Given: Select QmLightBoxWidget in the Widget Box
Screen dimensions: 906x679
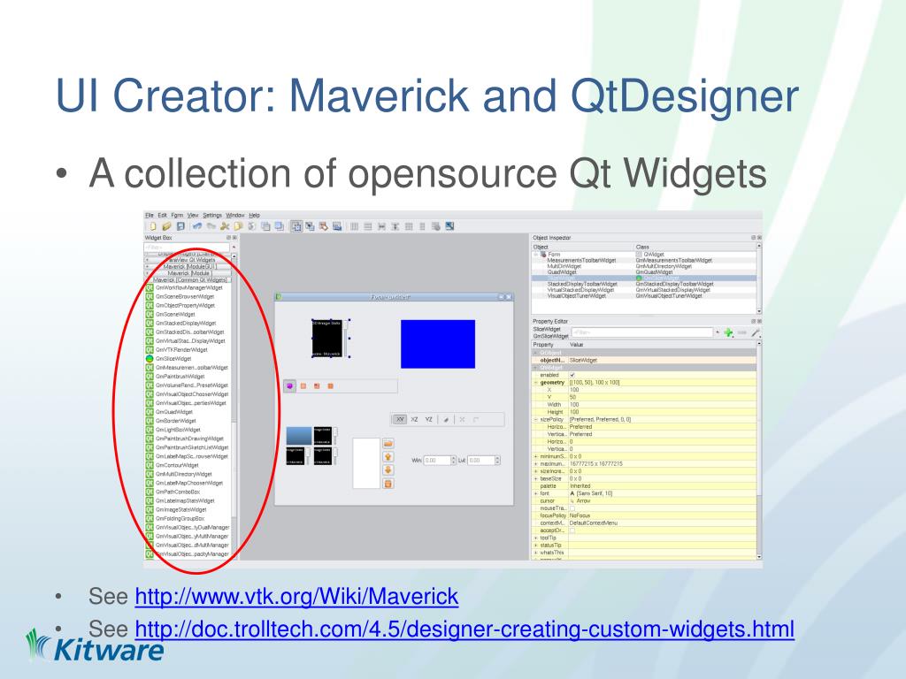Looking at the screenshot, I should pos(178,430).
